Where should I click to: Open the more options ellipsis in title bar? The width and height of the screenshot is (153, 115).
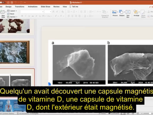click(x=25, y=2)
